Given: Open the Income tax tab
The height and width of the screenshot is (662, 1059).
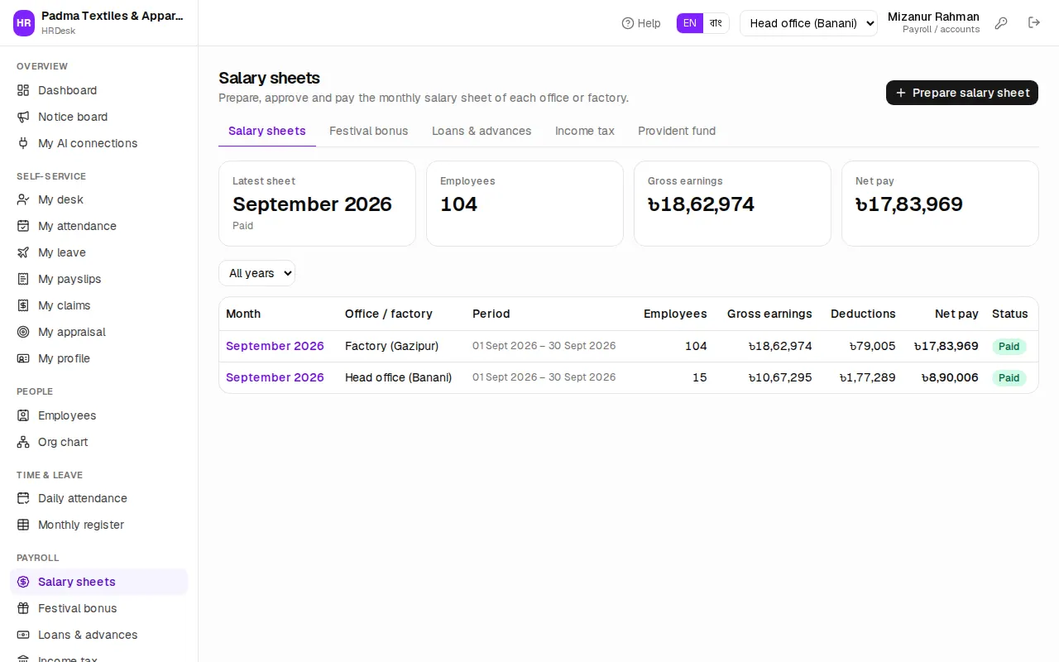Looking at the screenshot, I should pyautogui.click(x=585, y=131).
